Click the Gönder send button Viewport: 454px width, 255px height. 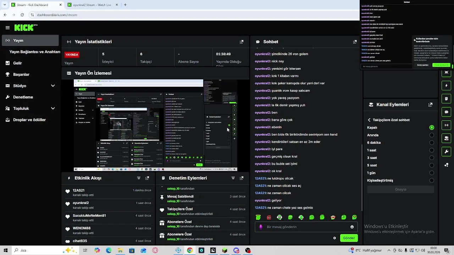[349, 238]
